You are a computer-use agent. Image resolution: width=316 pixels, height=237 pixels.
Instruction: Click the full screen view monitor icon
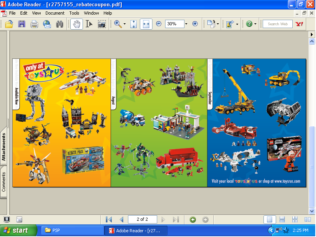coord(7,220)
